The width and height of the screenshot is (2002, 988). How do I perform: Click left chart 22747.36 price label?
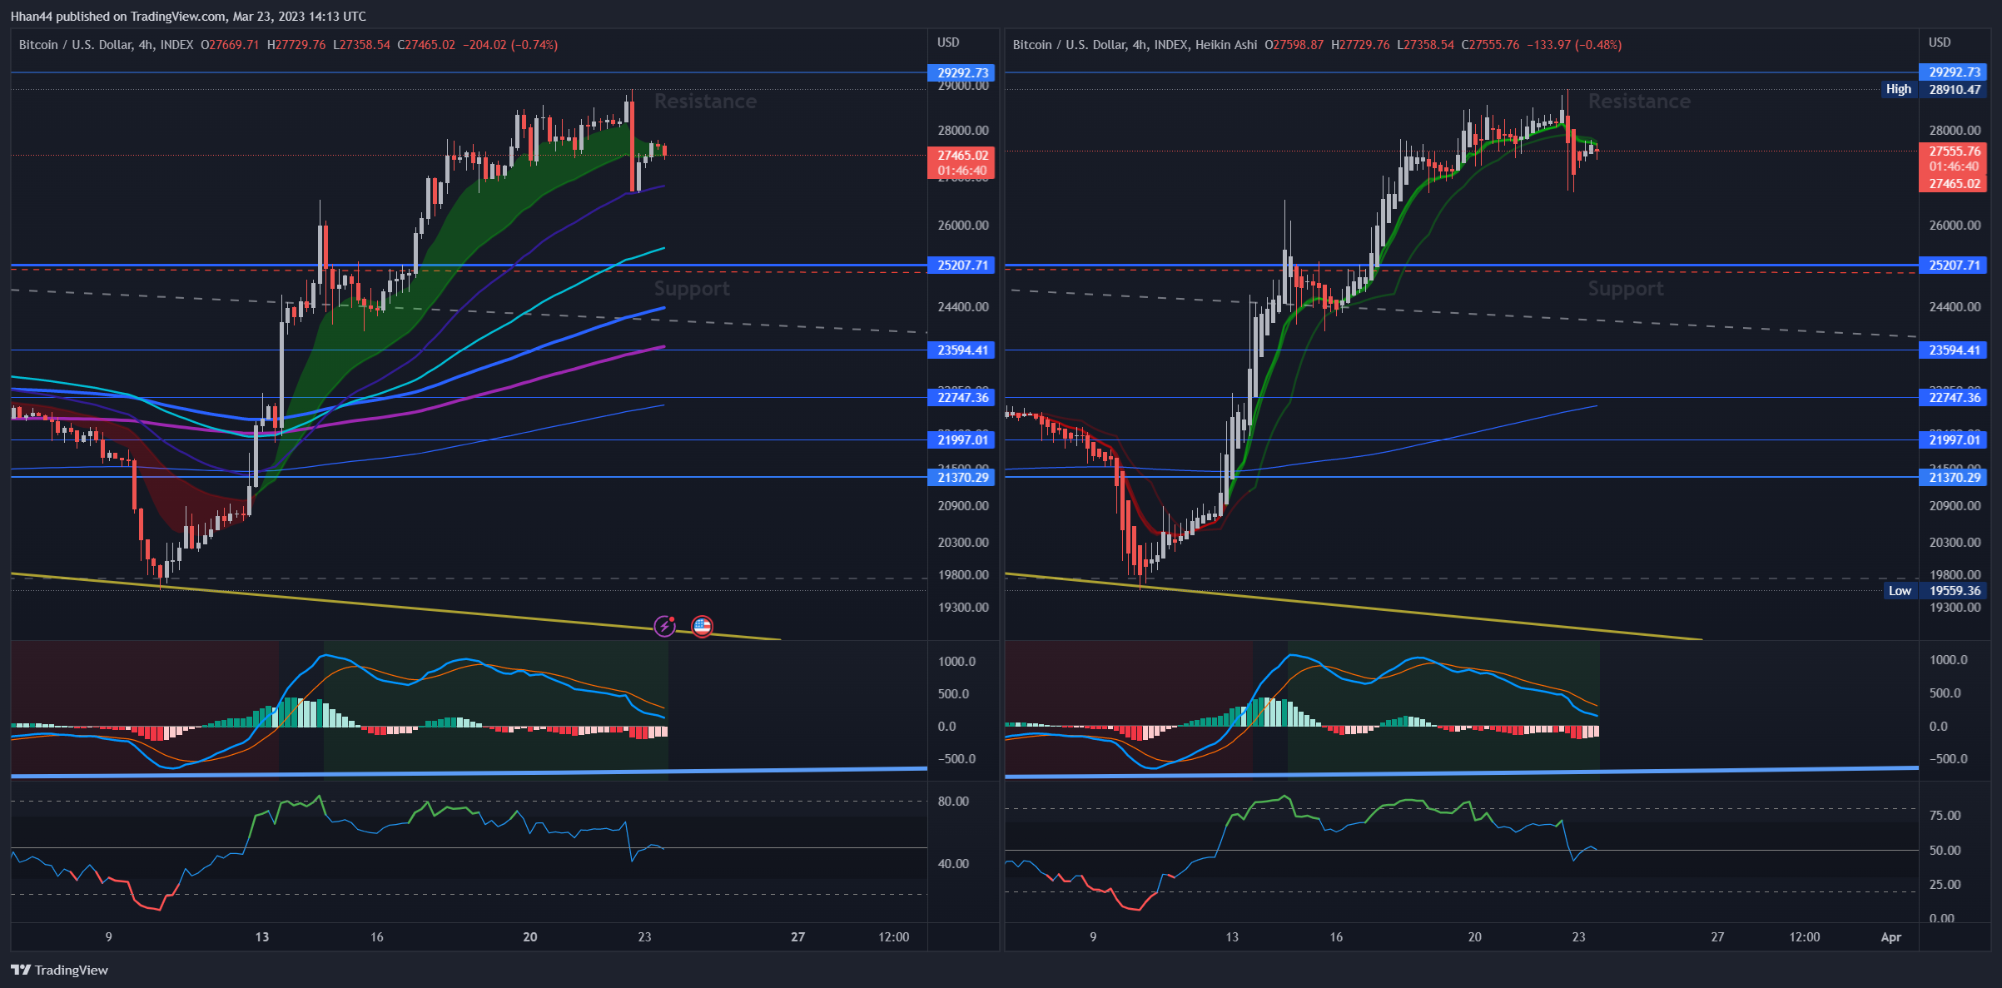coord(962,398)
